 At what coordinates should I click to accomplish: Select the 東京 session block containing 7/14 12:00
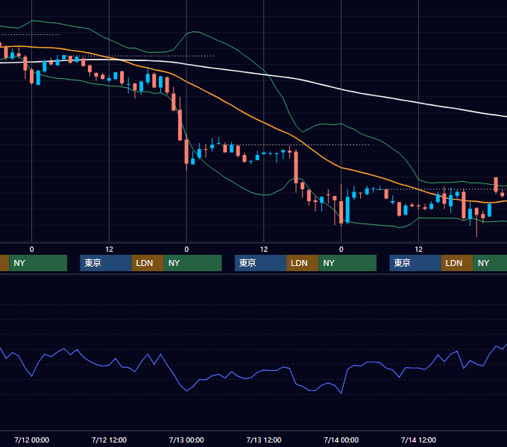(x=415, y=263)
